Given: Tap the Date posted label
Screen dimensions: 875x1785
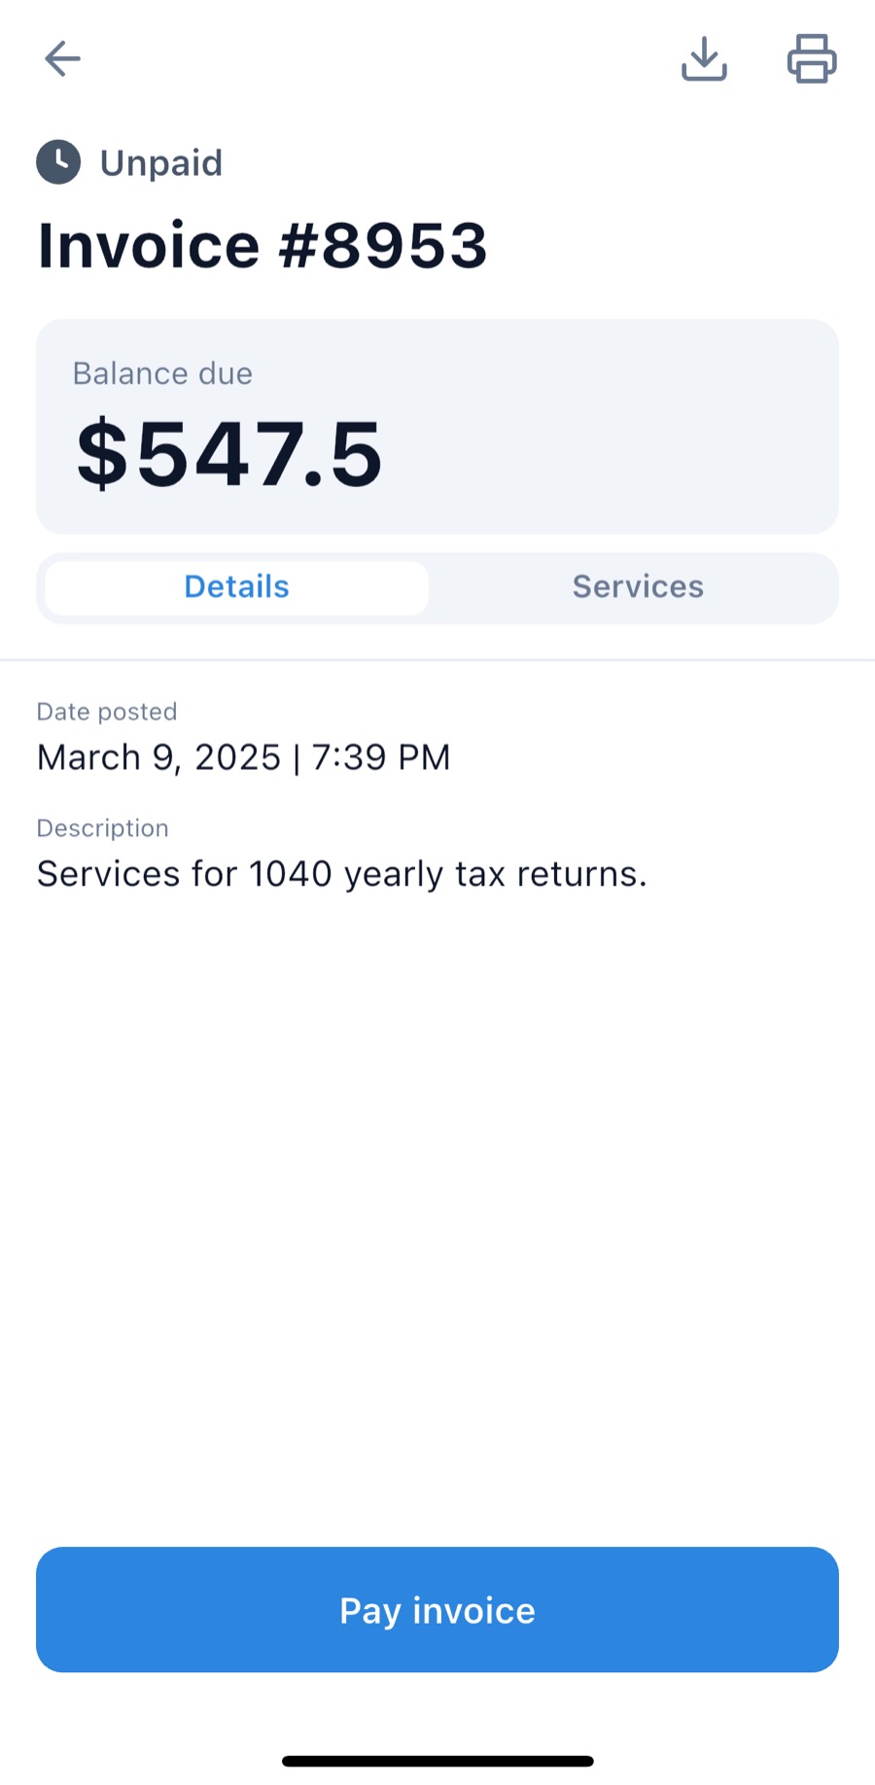Looking at the screenshot, I should (107, 712).
